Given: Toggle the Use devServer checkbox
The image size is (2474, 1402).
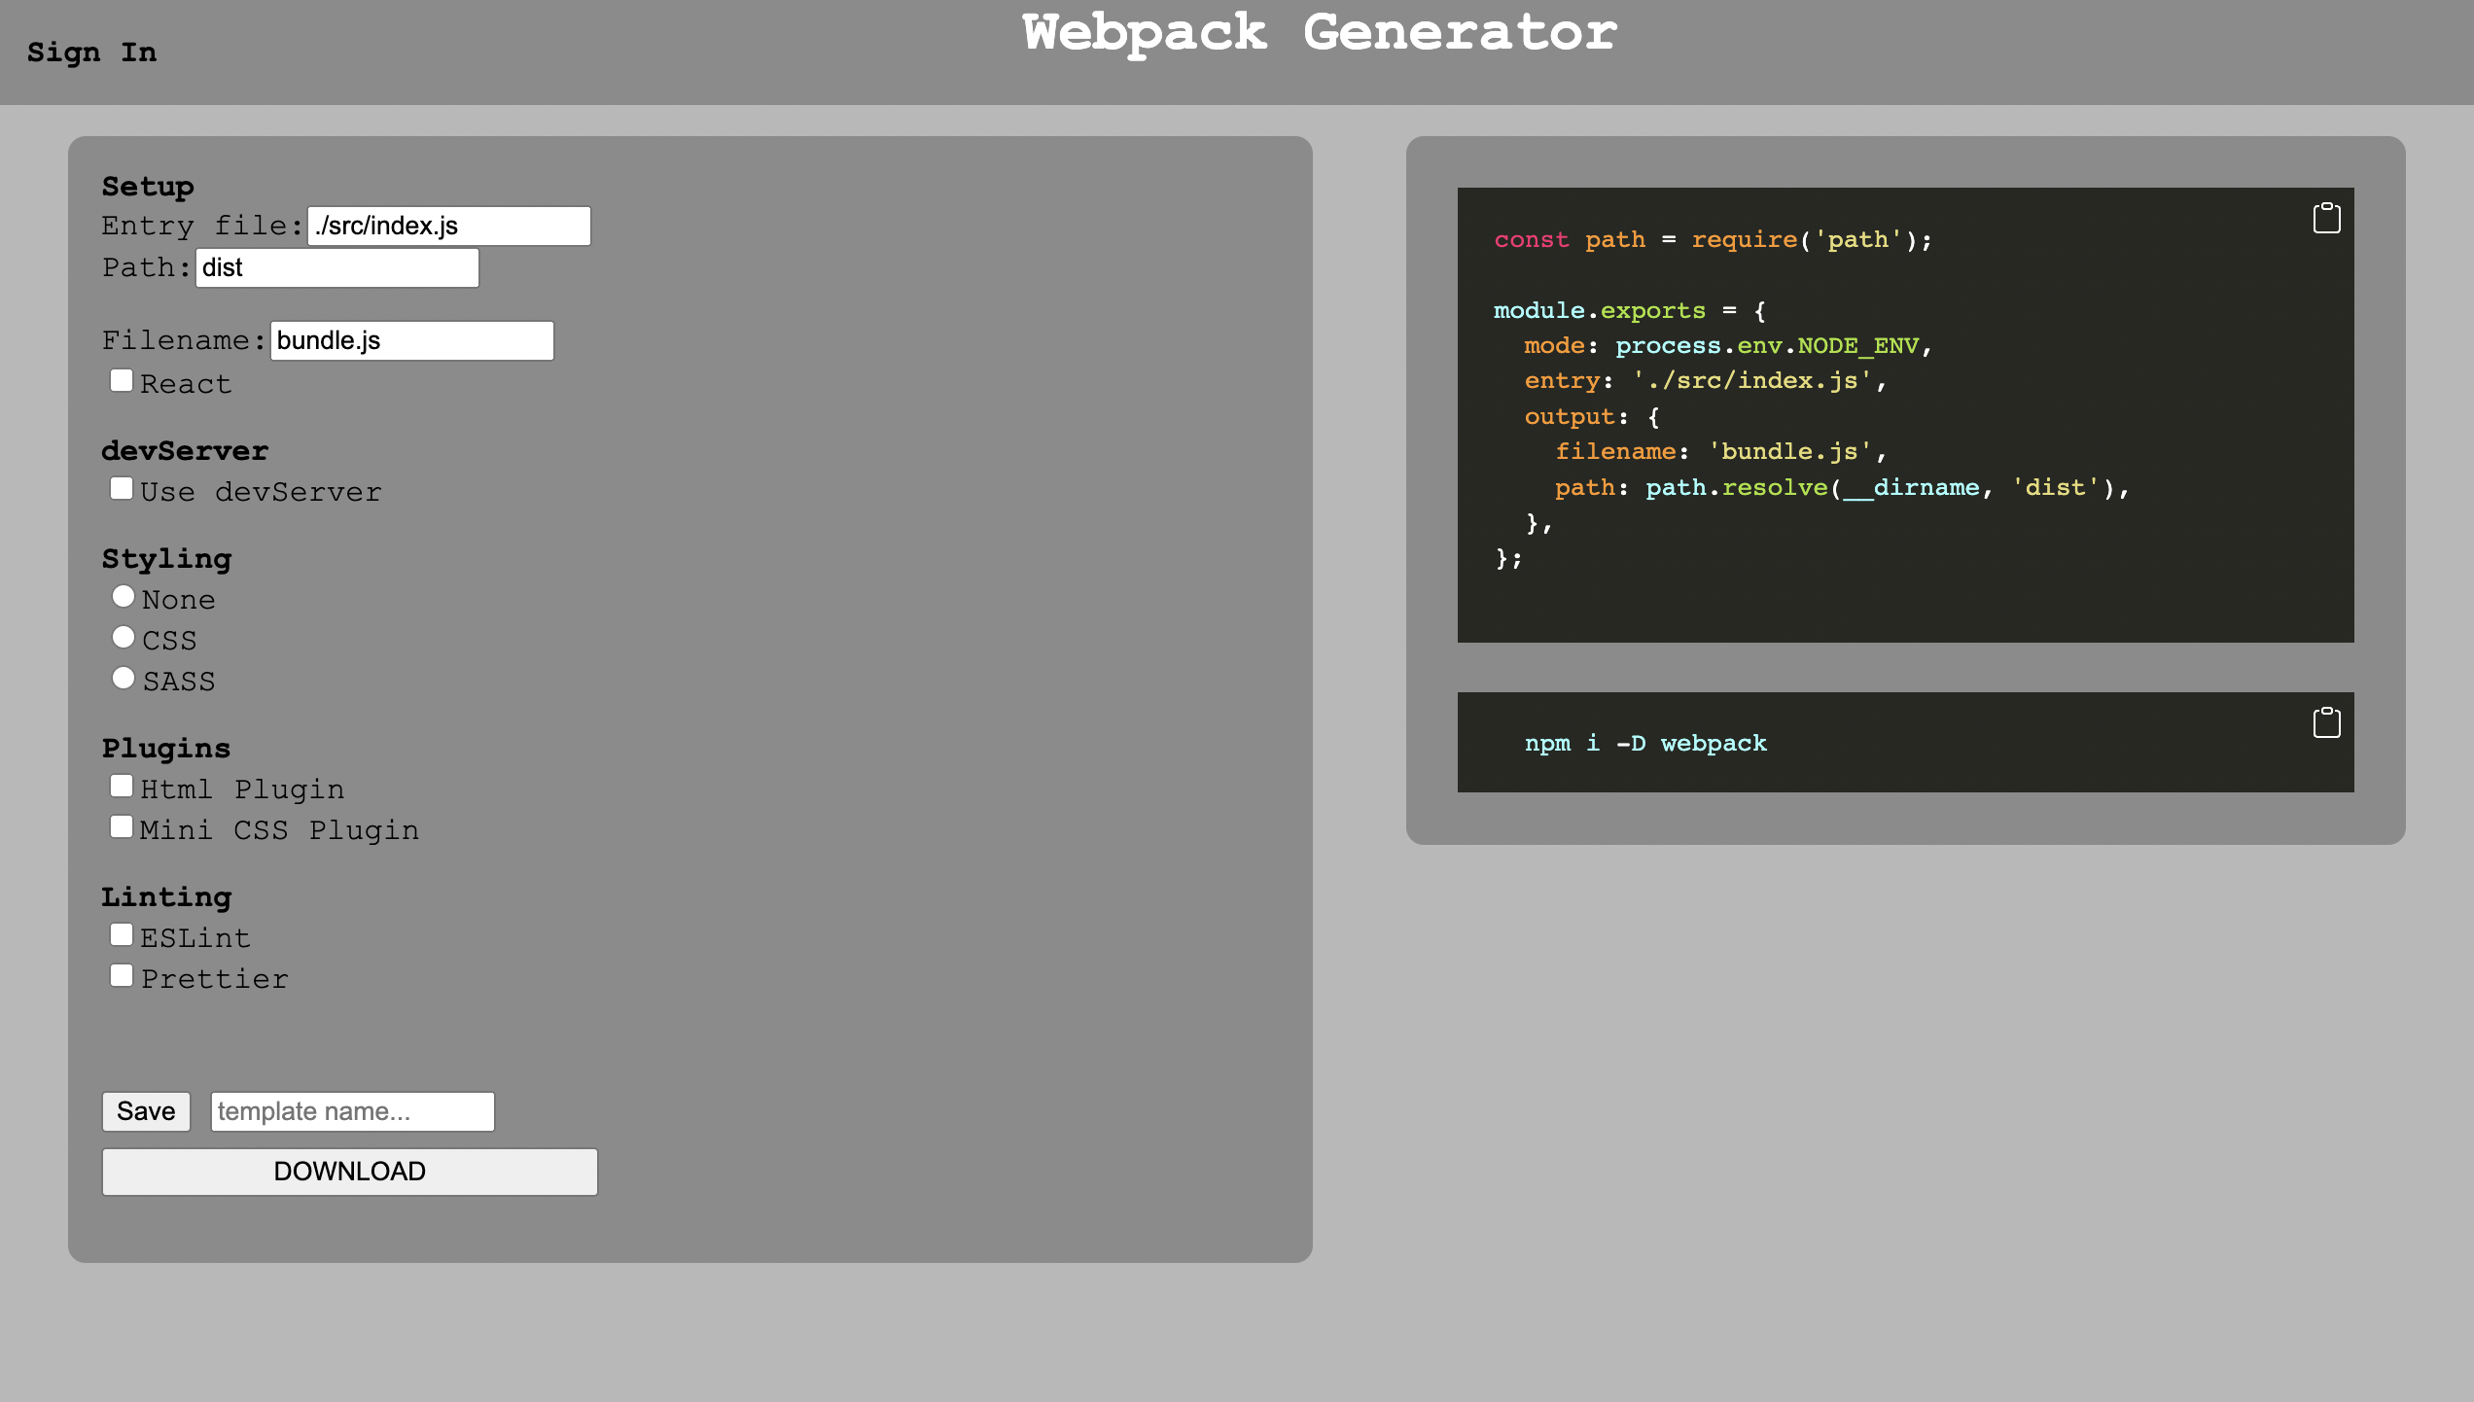Looking at the screenshot, I should pyautogui.click(x=122, y=489).
